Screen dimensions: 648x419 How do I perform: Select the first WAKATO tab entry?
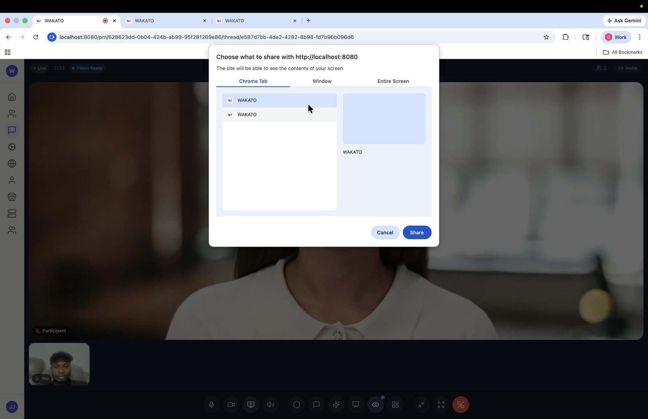pyautogui.click(x=279, y=100)
